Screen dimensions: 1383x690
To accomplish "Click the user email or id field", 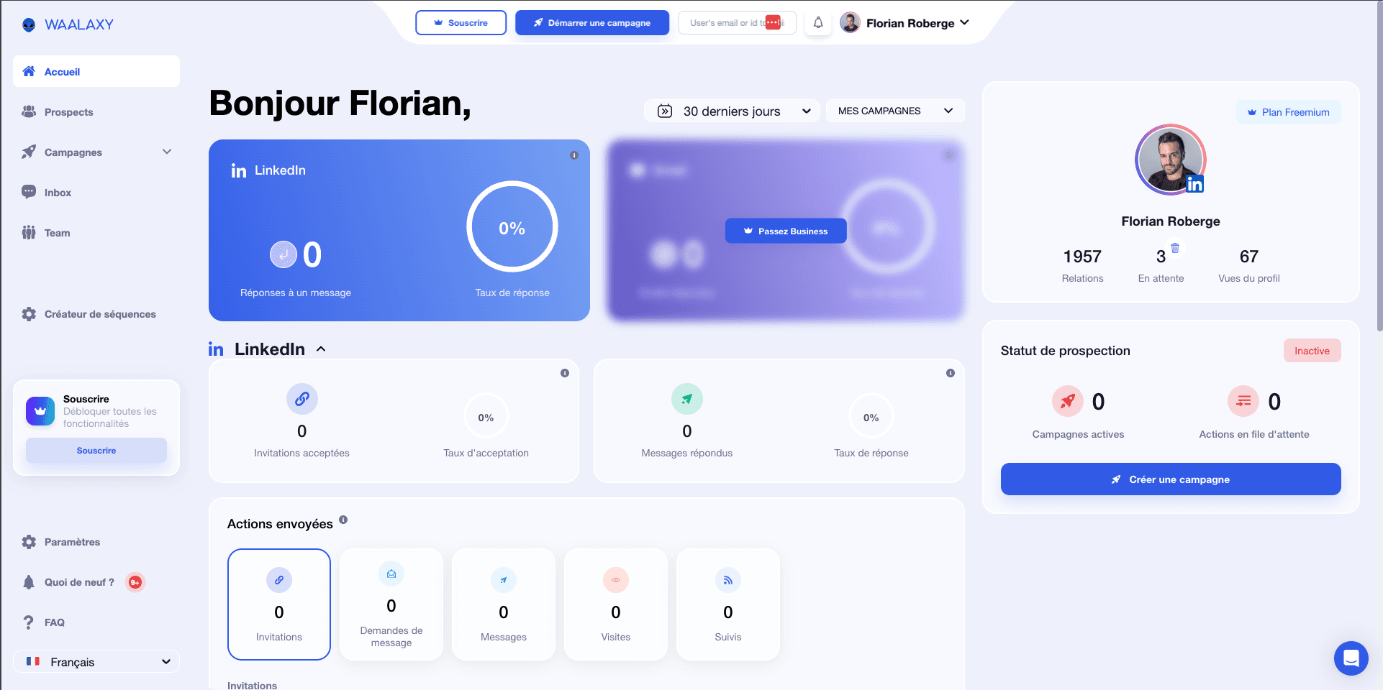I will 725,23.
